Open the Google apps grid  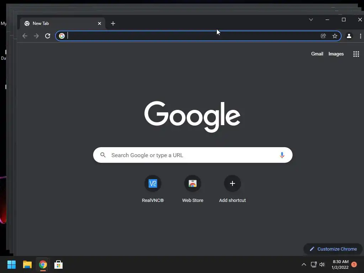[356, 54]
